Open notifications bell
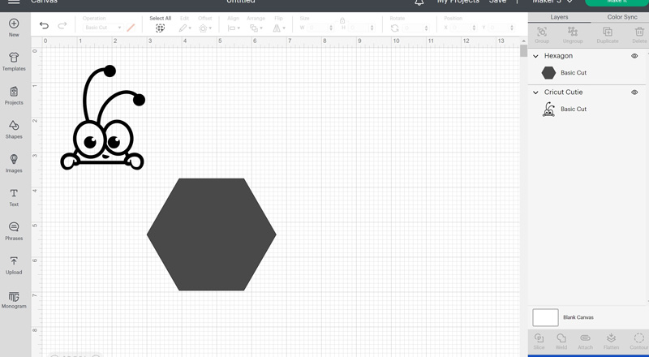This screenshot has width=649, height=357. point(419,2)
